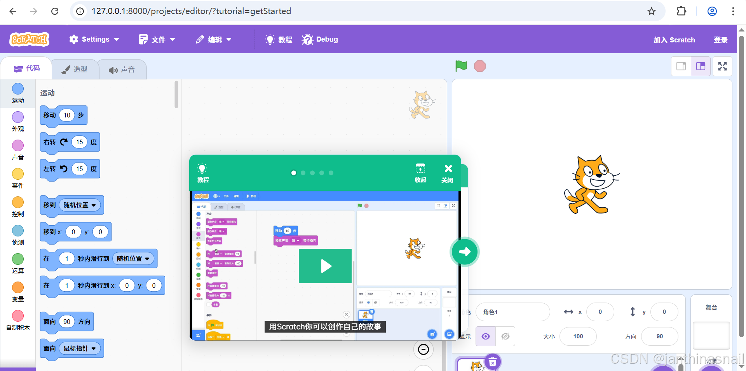Click the sprite x position field

click(600, 312)
